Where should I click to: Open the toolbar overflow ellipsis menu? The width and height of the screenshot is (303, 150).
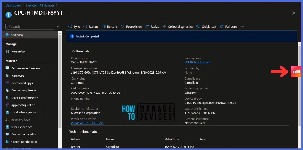(x=242, y=26)
